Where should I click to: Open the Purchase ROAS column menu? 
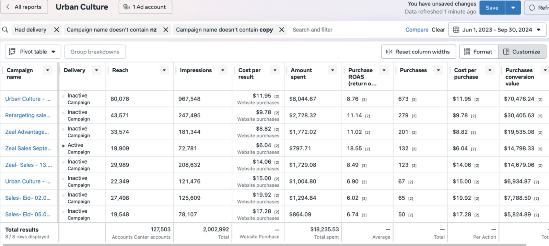384,70
